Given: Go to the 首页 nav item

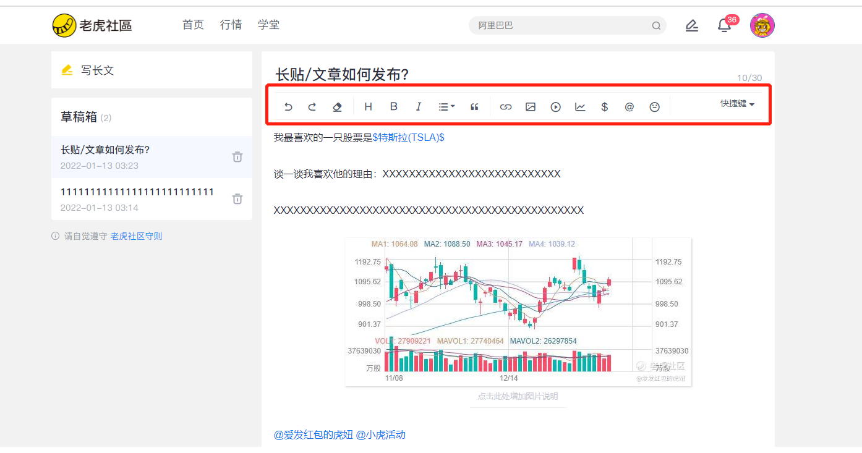Looking at the screenshot, I should click(193, 25).
